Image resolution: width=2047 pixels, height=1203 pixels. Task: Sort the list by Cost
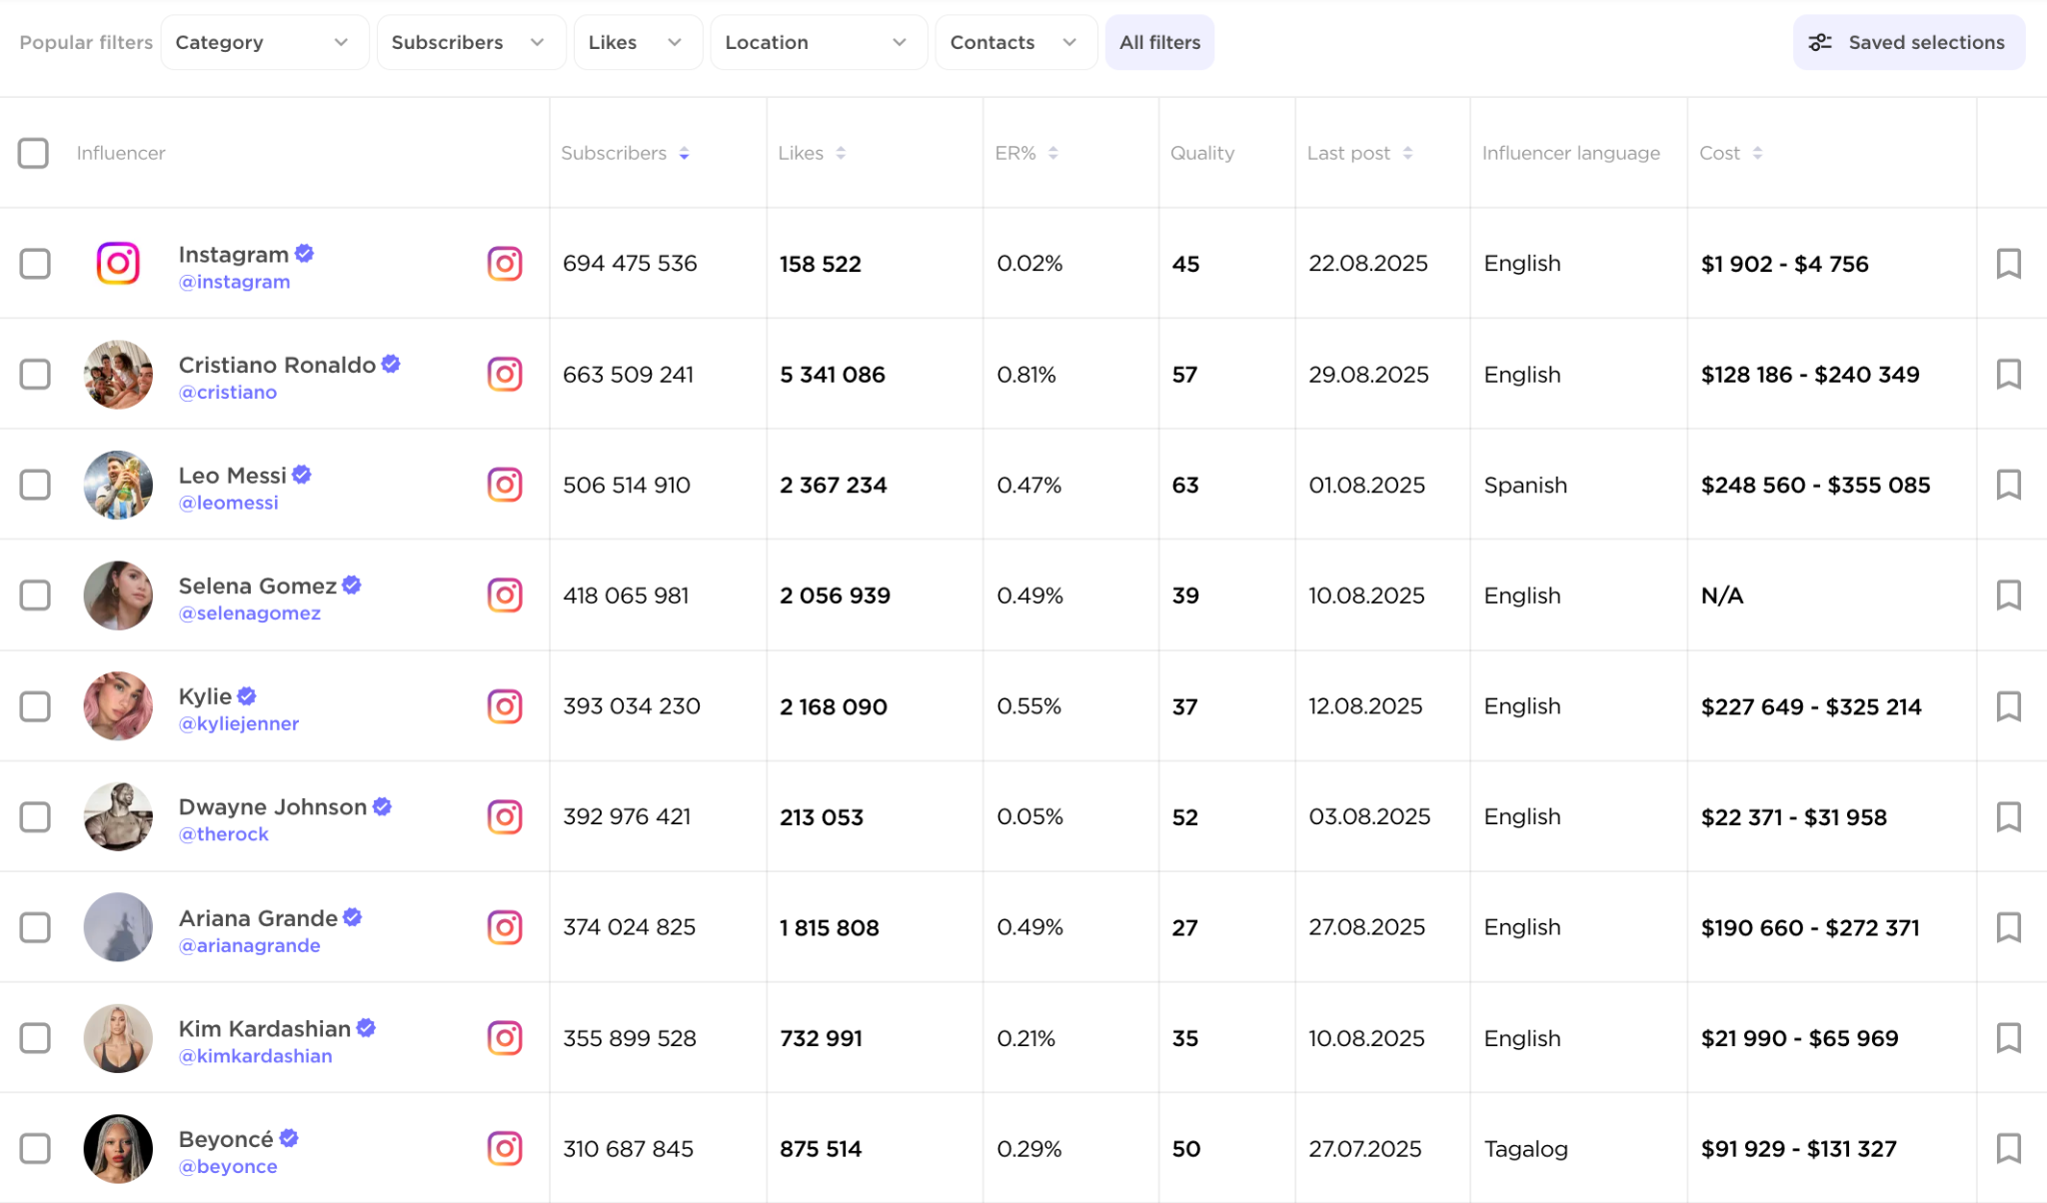[x=1757, y=153]
